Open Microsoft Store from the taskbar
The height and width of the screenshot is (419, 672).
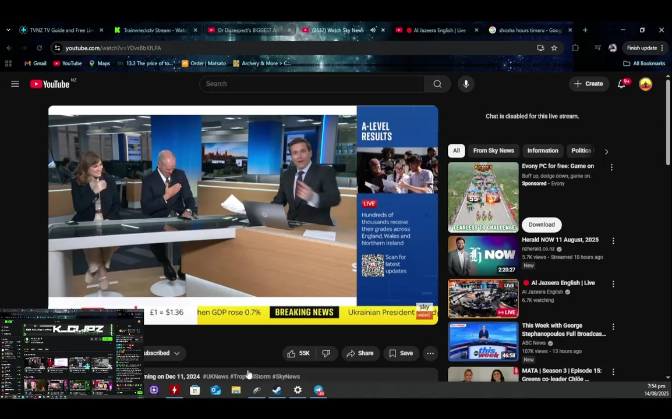(x=195, y=390)
